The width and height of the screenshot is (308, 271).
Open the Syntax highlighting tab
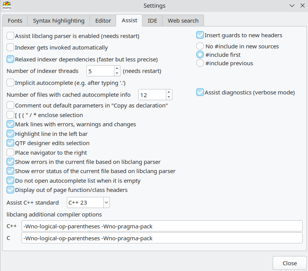pos(59,21)
